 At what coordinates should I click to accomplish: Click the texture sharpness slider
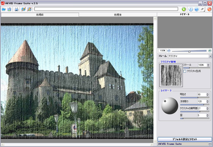tap(195, 112)
